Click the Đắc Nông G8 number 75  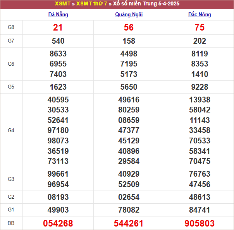[x=200, y=27]
